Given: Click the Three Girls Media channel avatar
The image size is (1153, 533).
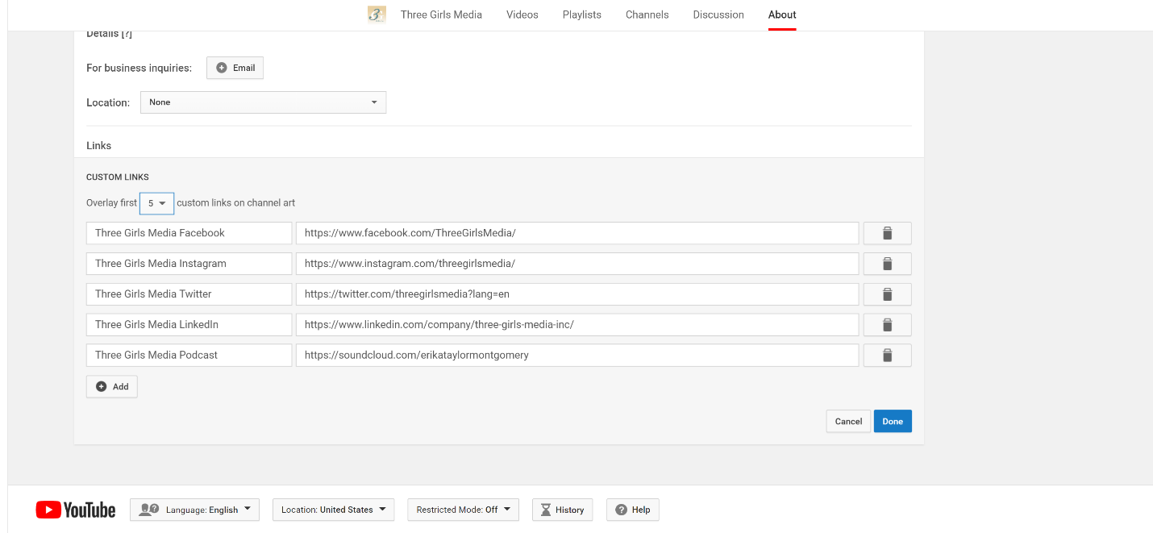Looking at the screenshot, I should 377,15.
